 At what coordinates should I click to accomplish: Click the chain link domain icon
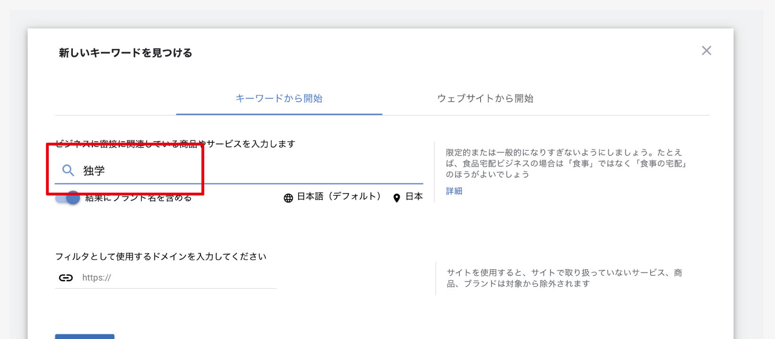pos(66,278)
